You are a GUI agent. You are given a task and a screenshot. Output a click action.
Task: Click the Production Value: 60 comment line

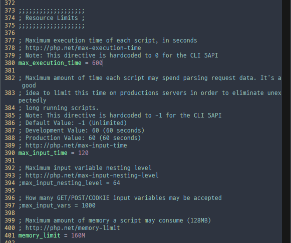(80, 138)
